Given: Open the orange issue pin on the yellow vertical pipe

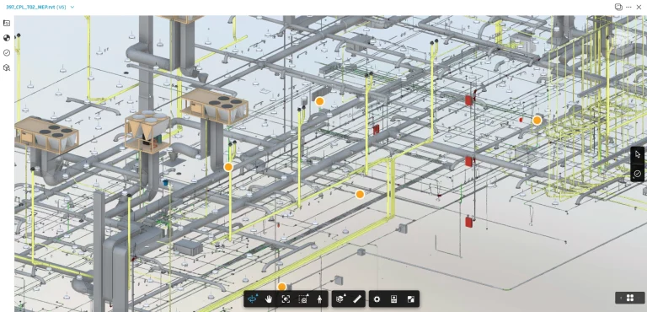Looking at the screenshot, I should coord(228,167).
